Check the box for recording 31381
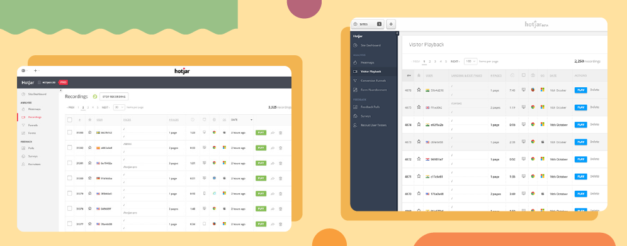 pyautogui.click(x=70, y=163)
